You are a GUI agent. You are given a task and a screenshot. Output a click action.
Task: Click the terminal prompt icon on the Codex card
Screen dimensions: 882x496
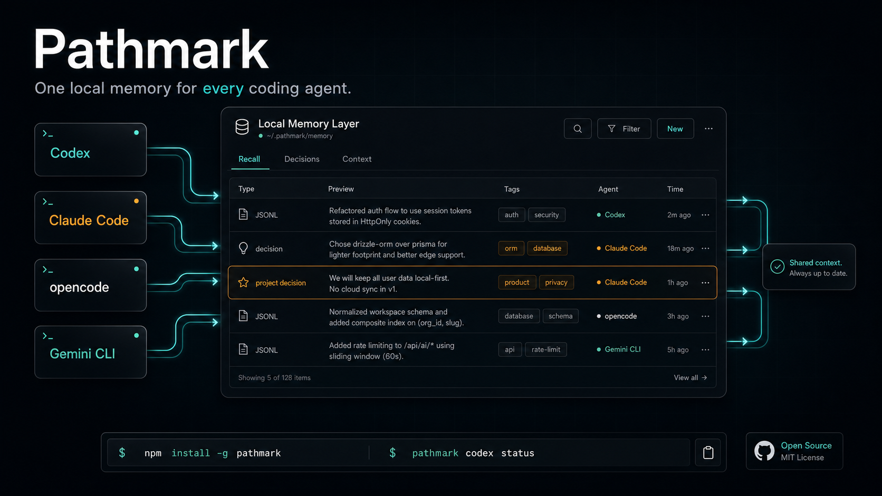click(48, 134)
